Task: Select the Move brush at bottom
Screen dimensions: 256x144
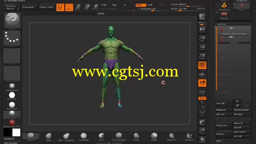Action: [49, 137]
